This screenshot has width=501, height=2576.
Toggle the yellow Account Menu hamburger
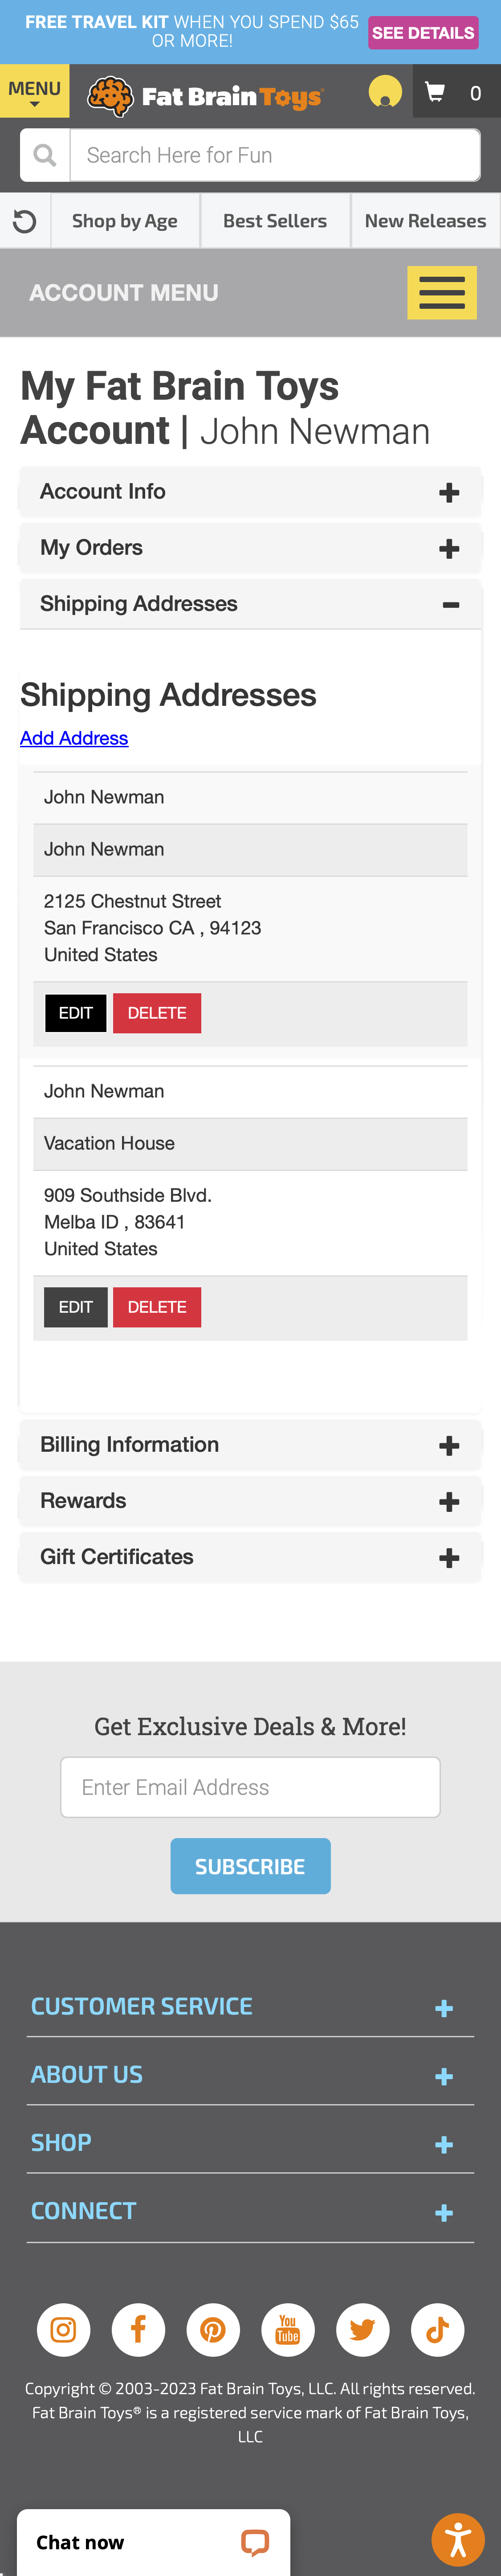click(442, 293)
